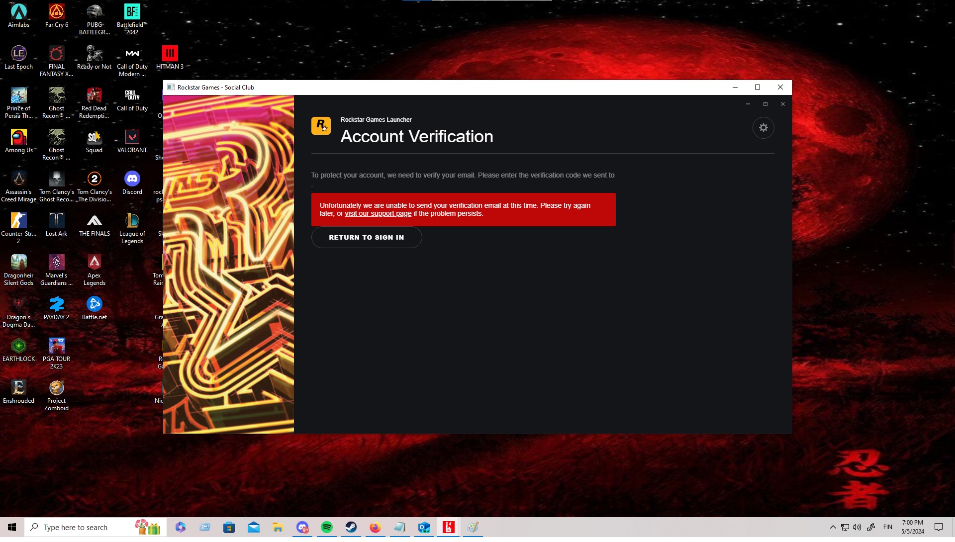Select the Final Fantasy desktop icon
This screenshot has height=542, width=955.
(57, 62)
